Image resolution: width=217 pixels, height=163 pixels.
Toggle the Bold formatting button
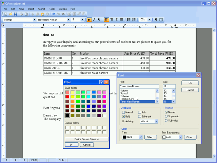point(89,20)
